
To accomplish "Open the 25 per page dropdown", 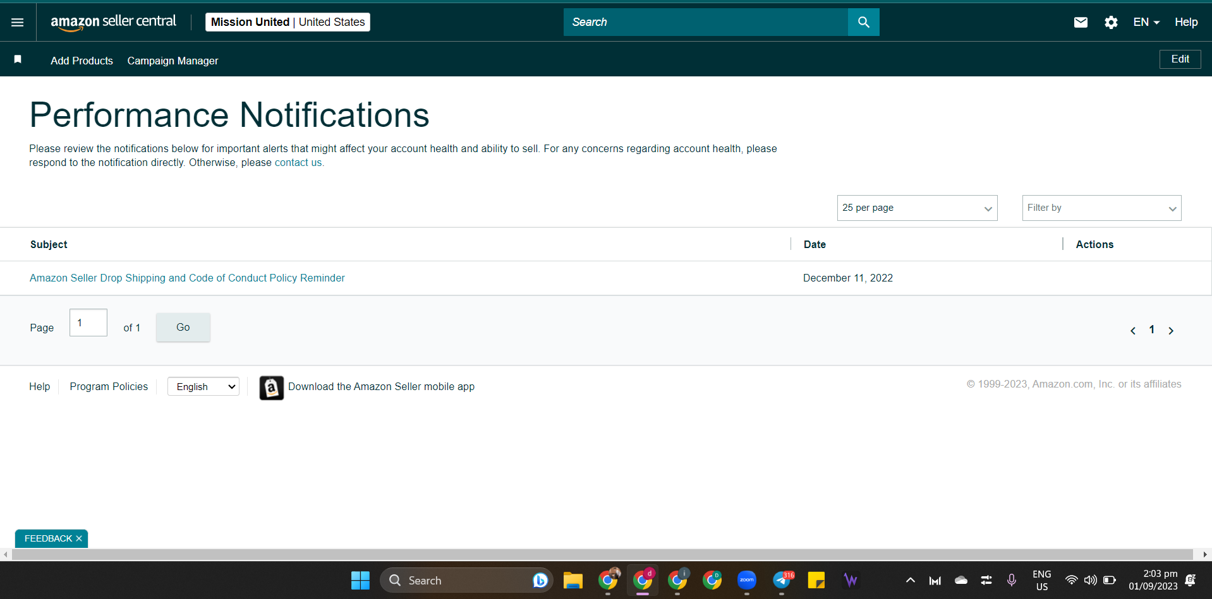I will pos(917,208).
